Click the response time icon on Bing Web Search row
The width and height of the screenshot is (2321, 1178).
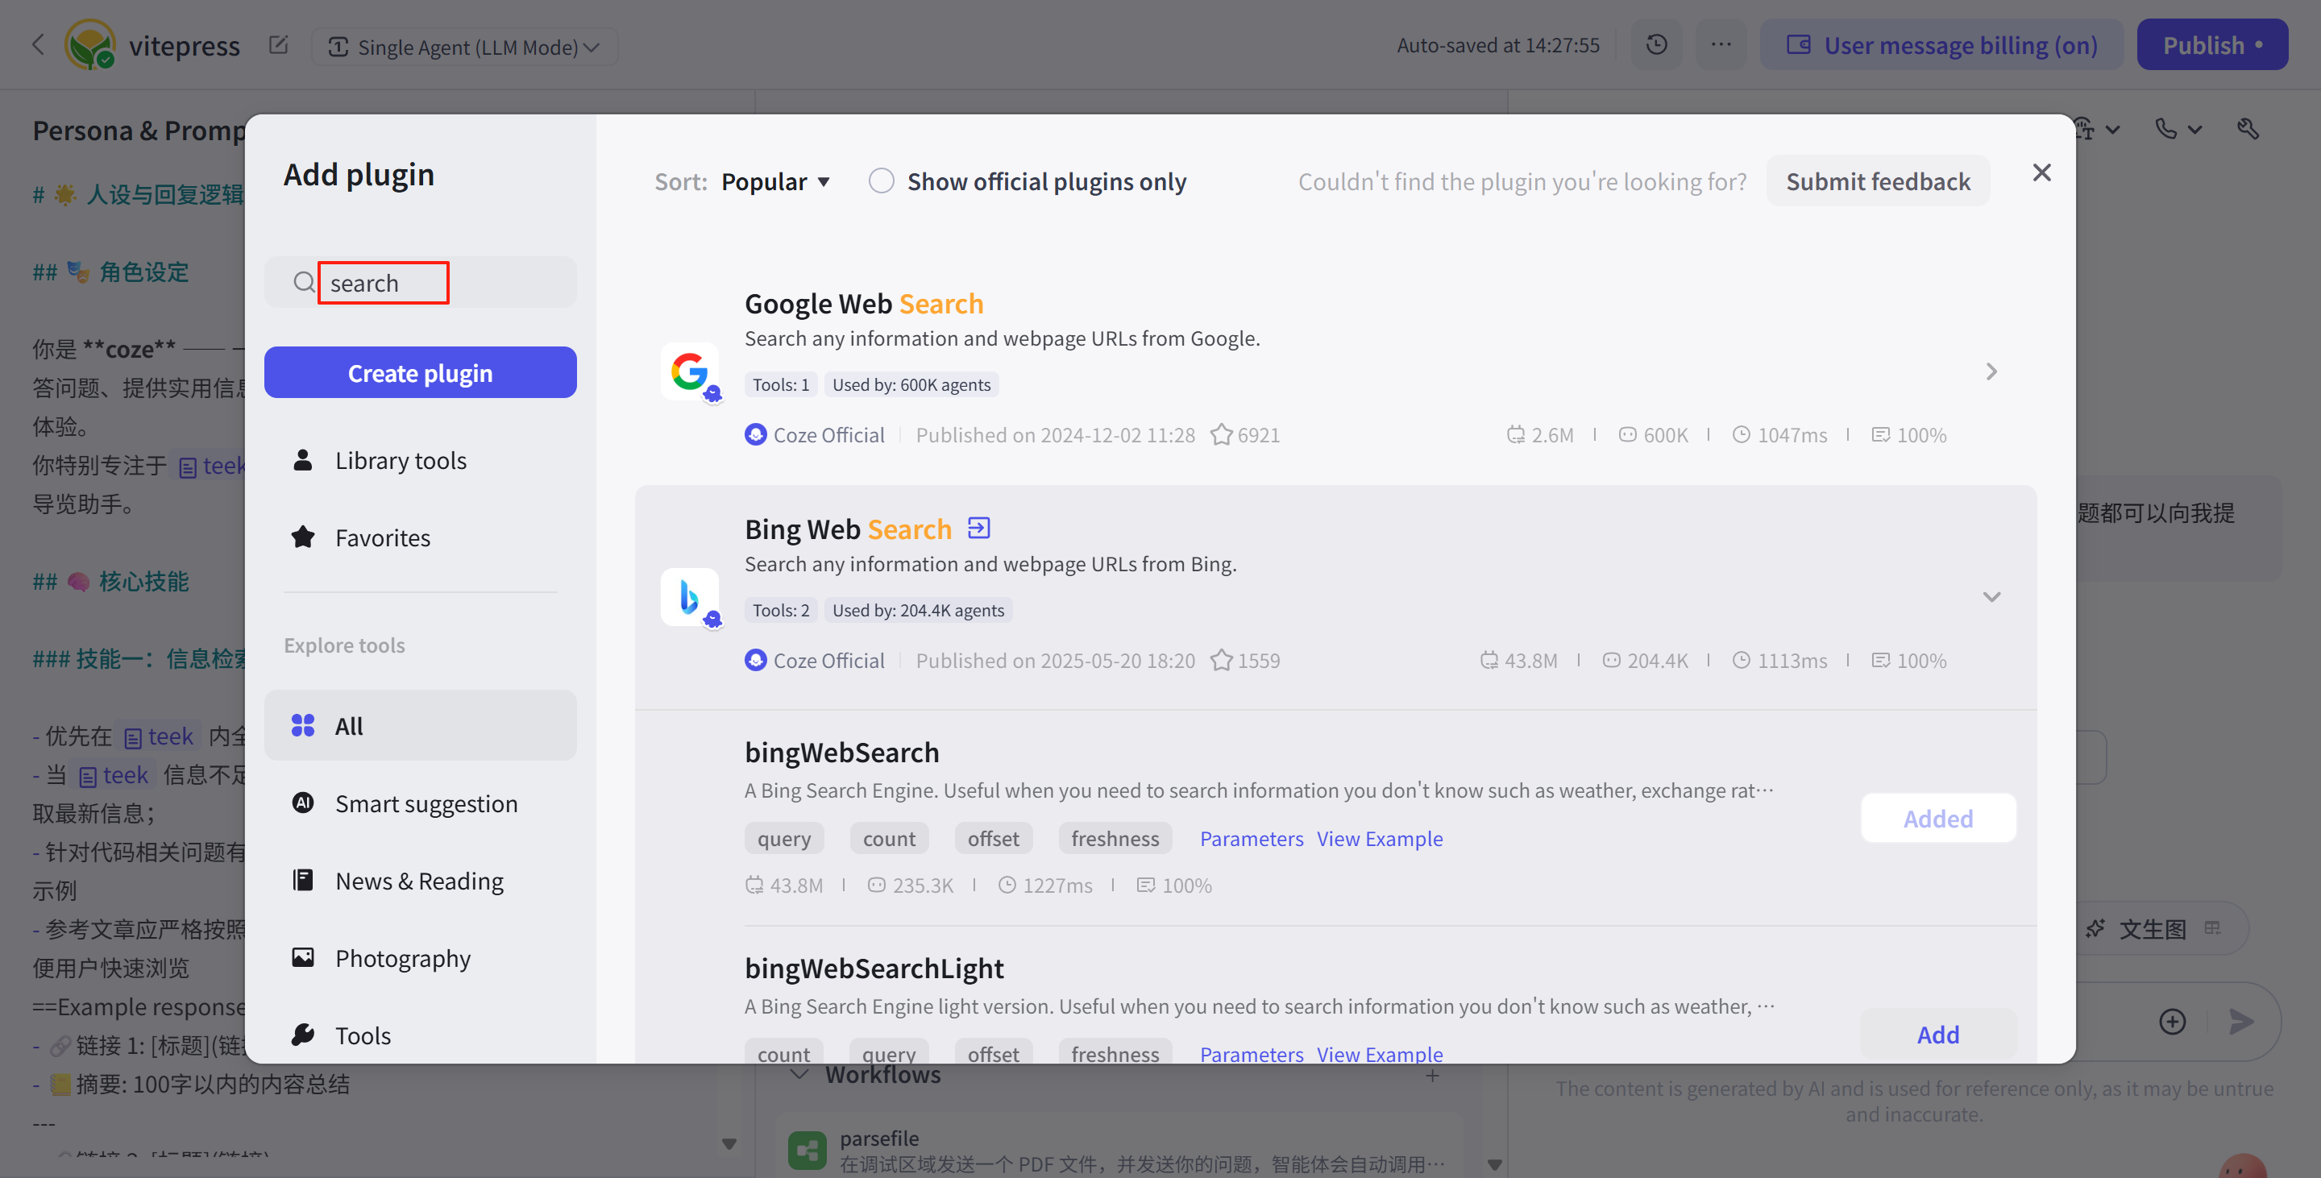pyautogui.click(x=1742, y=660)
